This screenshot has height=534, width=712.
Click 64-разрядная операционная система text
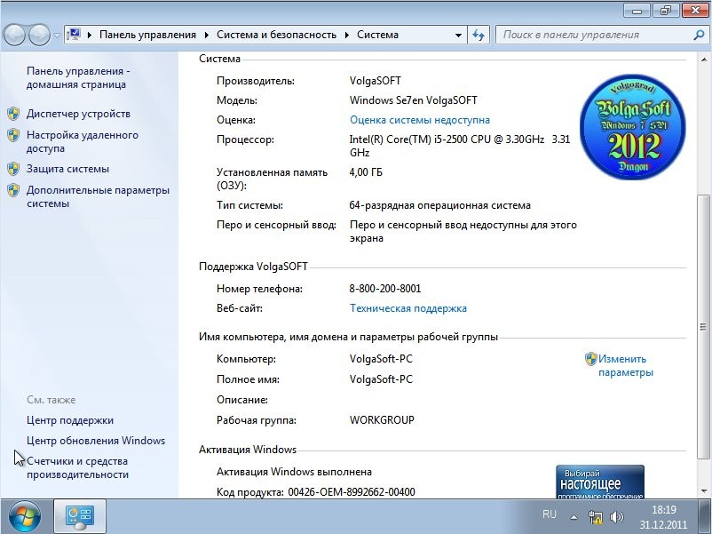point(439,205)
